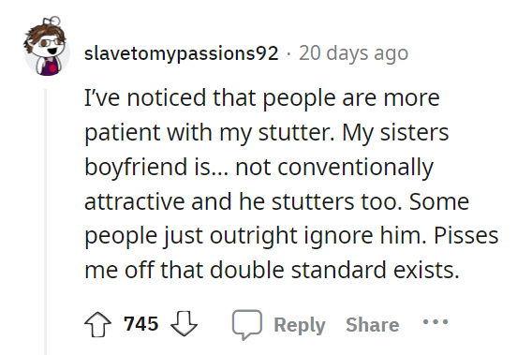Screen dimensions: 517x355
Task: Click the Reply text label
Action: click(300, 325)
